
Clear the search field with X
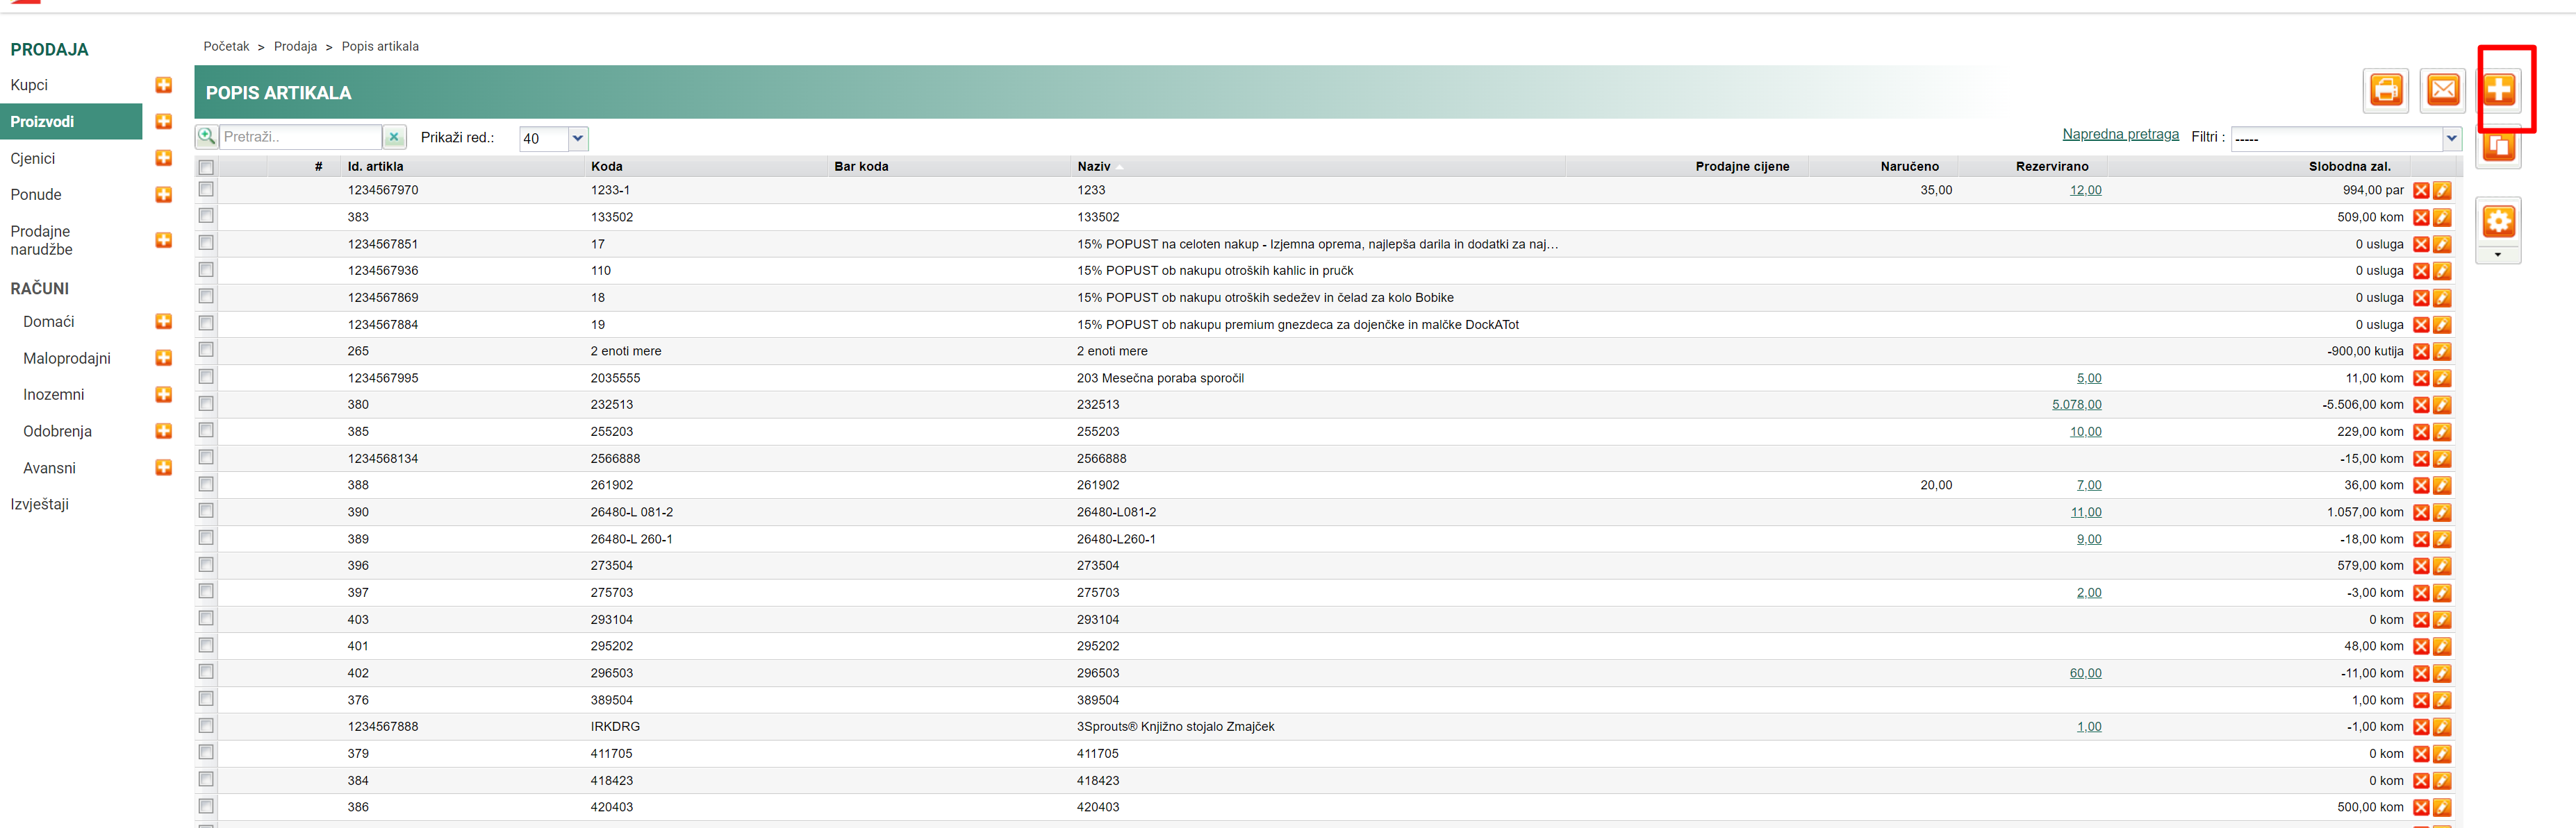(x=395, y=138)
